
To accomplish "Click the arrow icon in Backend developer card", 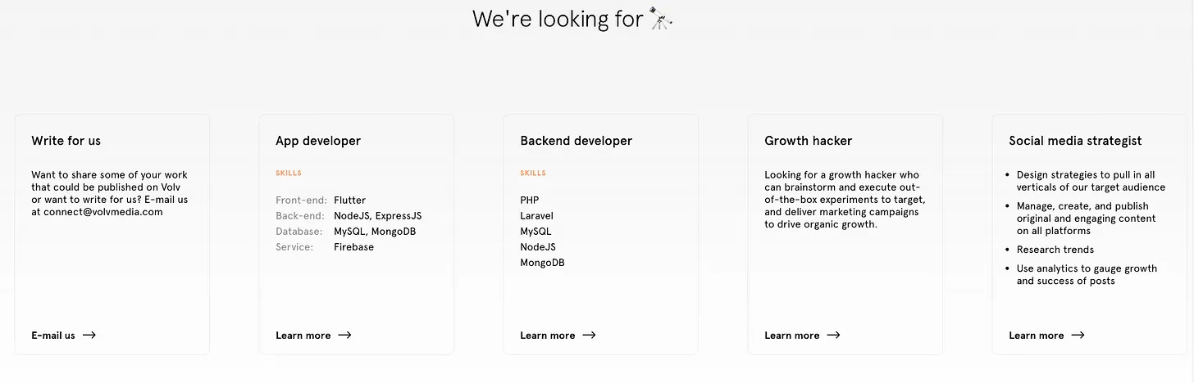I will click(589, 336).
